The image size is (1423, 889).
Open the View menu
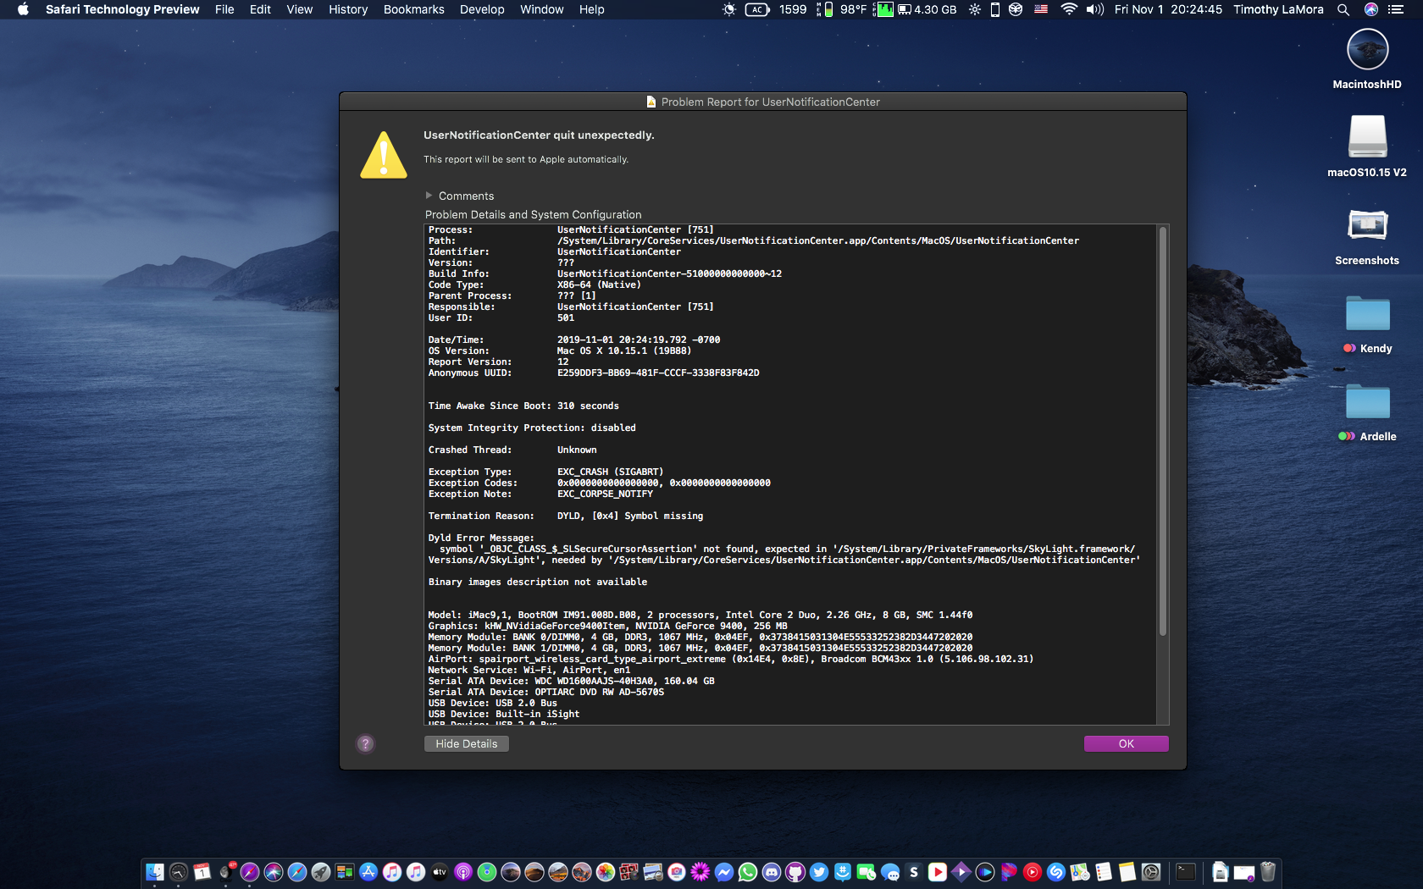pyautogui.click(x=300, y=9)
